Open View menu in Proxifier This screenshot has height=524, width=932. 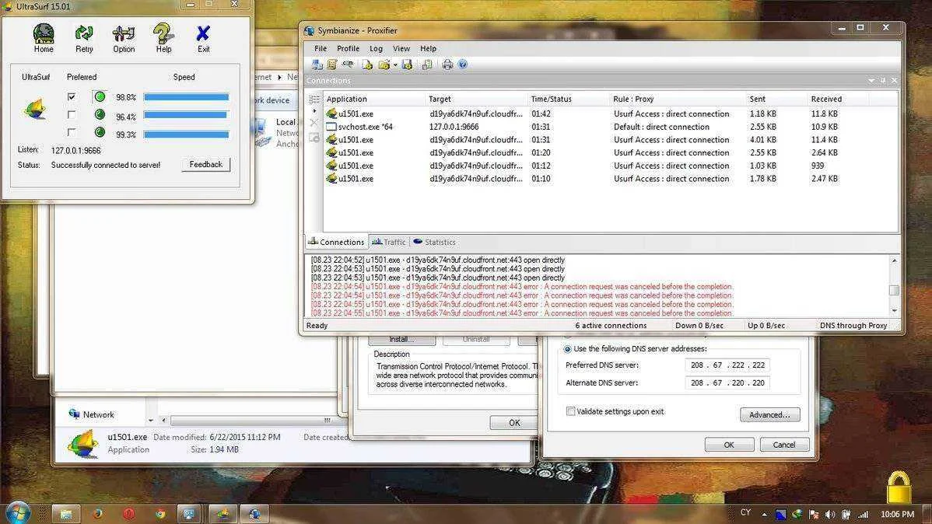(401, 49)
